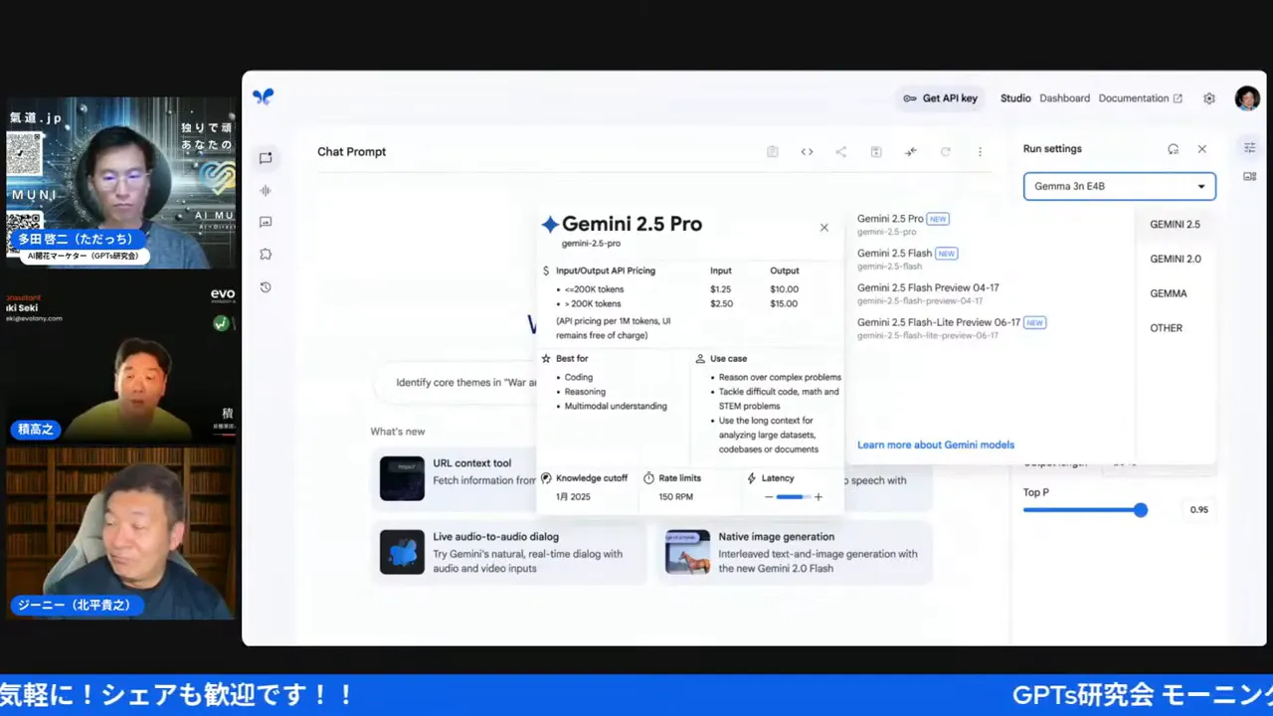This screenshot has width=1273, height=716.
Task: Open the Generate media sidebar icon
Action: click(266, 222)
